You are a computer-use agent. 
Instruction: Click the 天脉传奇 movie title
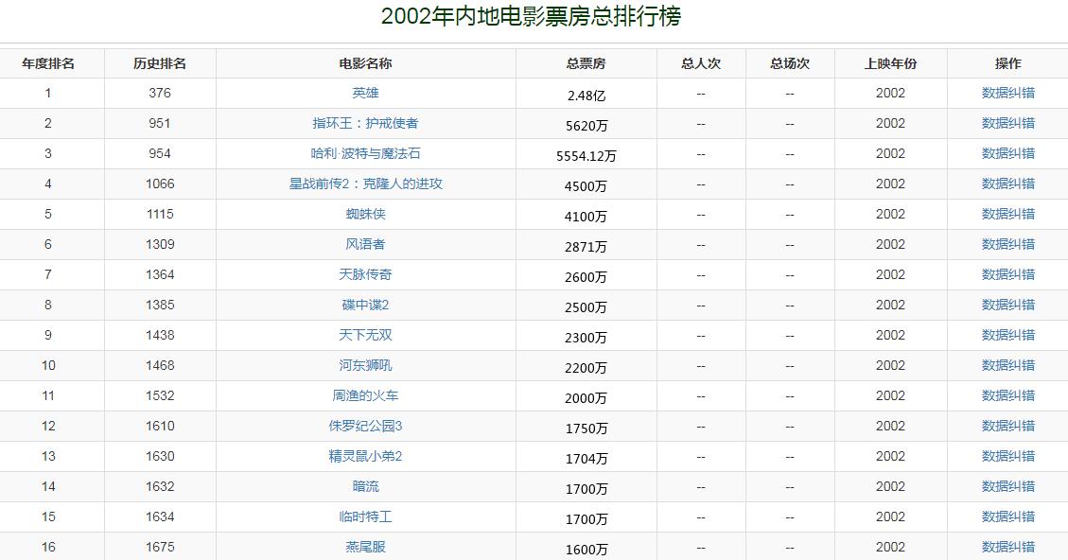point(365,274)
